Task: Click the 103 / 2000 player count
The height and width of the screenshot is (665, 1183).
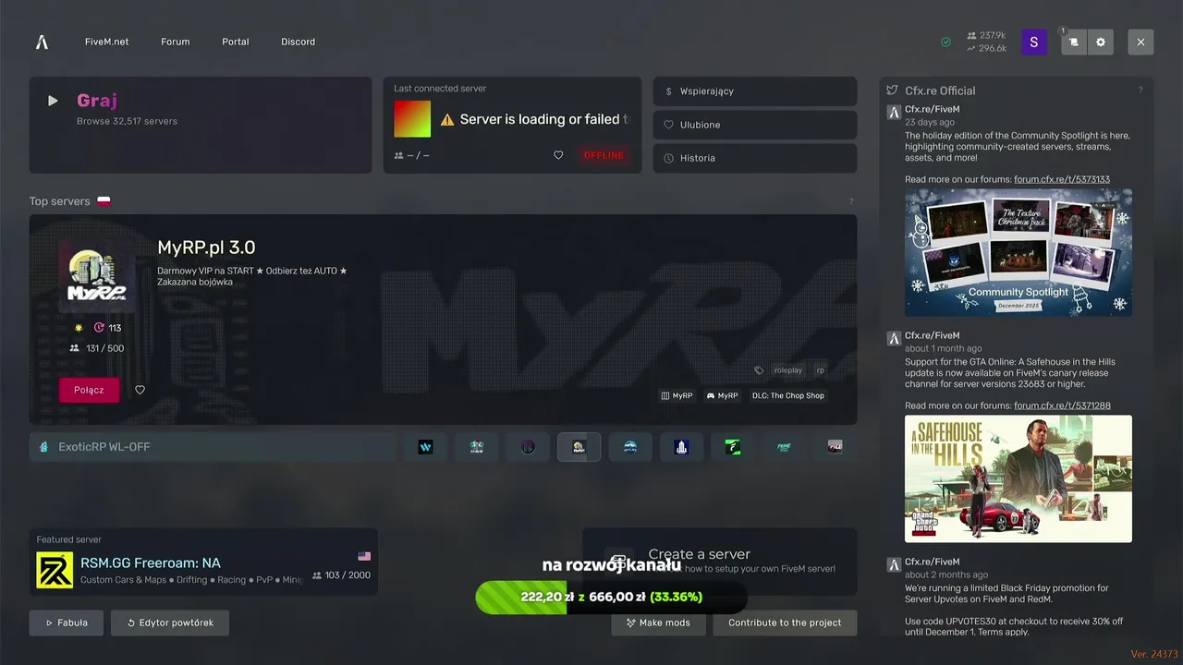Action: (x=341, y=575)
